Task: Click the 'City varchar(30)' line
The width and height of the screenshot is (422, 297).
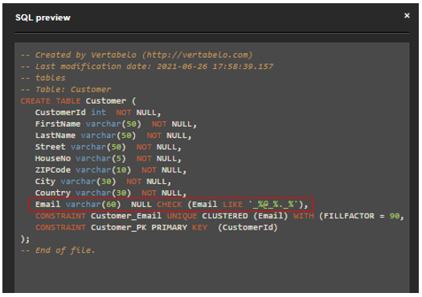Action: [103, 181]
